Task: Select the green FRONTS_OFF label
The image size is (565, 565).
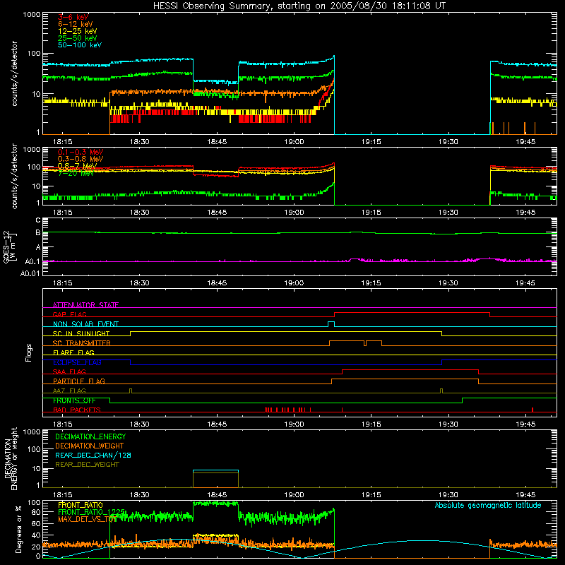Action: click(x=74, y=400)
